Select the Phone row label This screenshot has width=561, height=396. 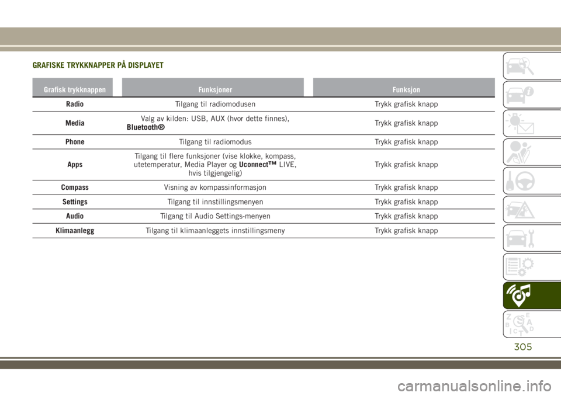[x=75, y=142]
